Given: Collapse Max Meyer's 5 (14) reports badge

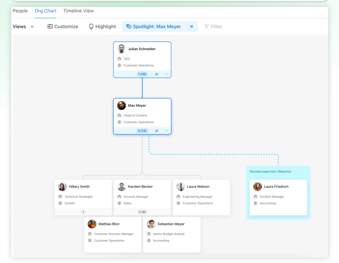Looking at the screenshot, I should tap(142, 131).
